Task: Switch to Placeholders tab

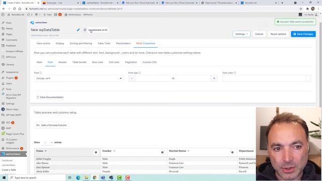Action: pyautogui.click(x=123, y=44)
